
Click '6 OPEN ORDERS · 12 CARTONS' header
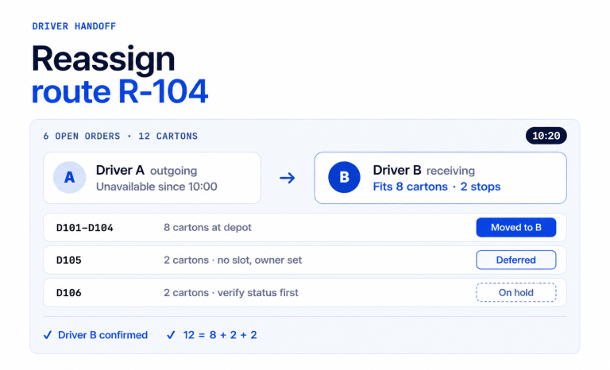(121, 137)
